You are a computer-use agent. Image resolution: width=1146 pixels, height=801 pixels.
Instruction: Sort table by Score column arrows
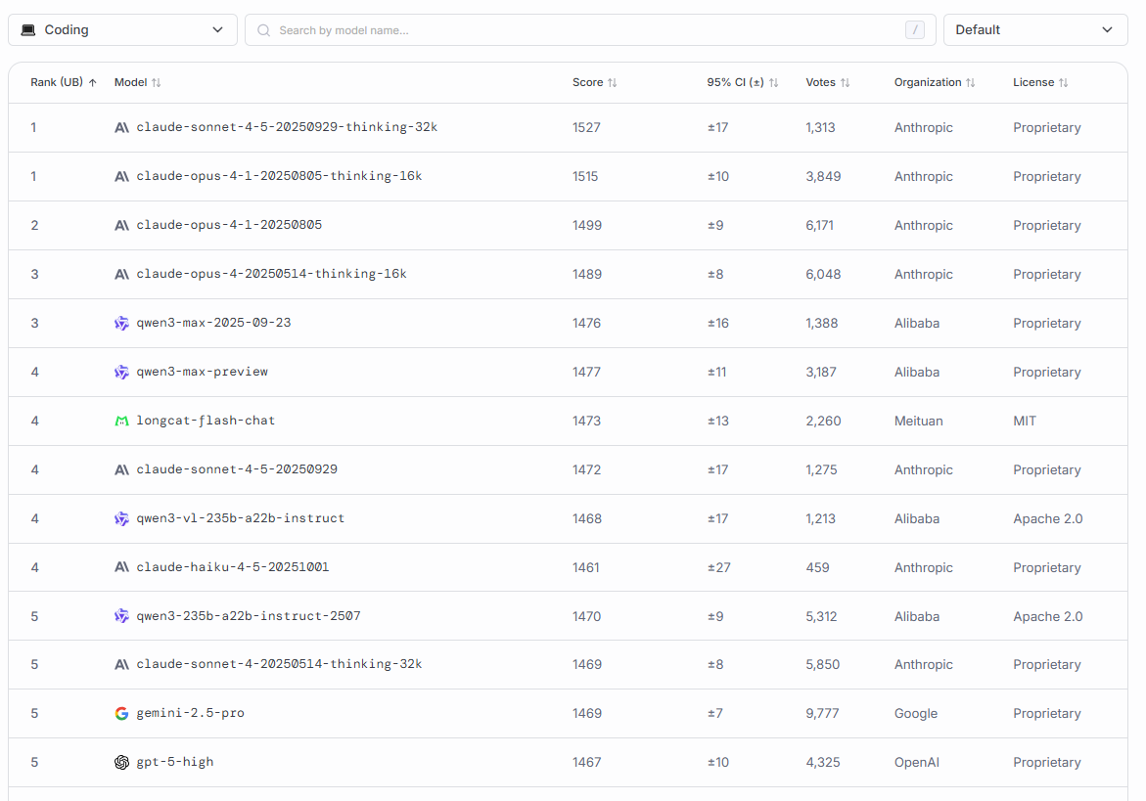[613, 82]
